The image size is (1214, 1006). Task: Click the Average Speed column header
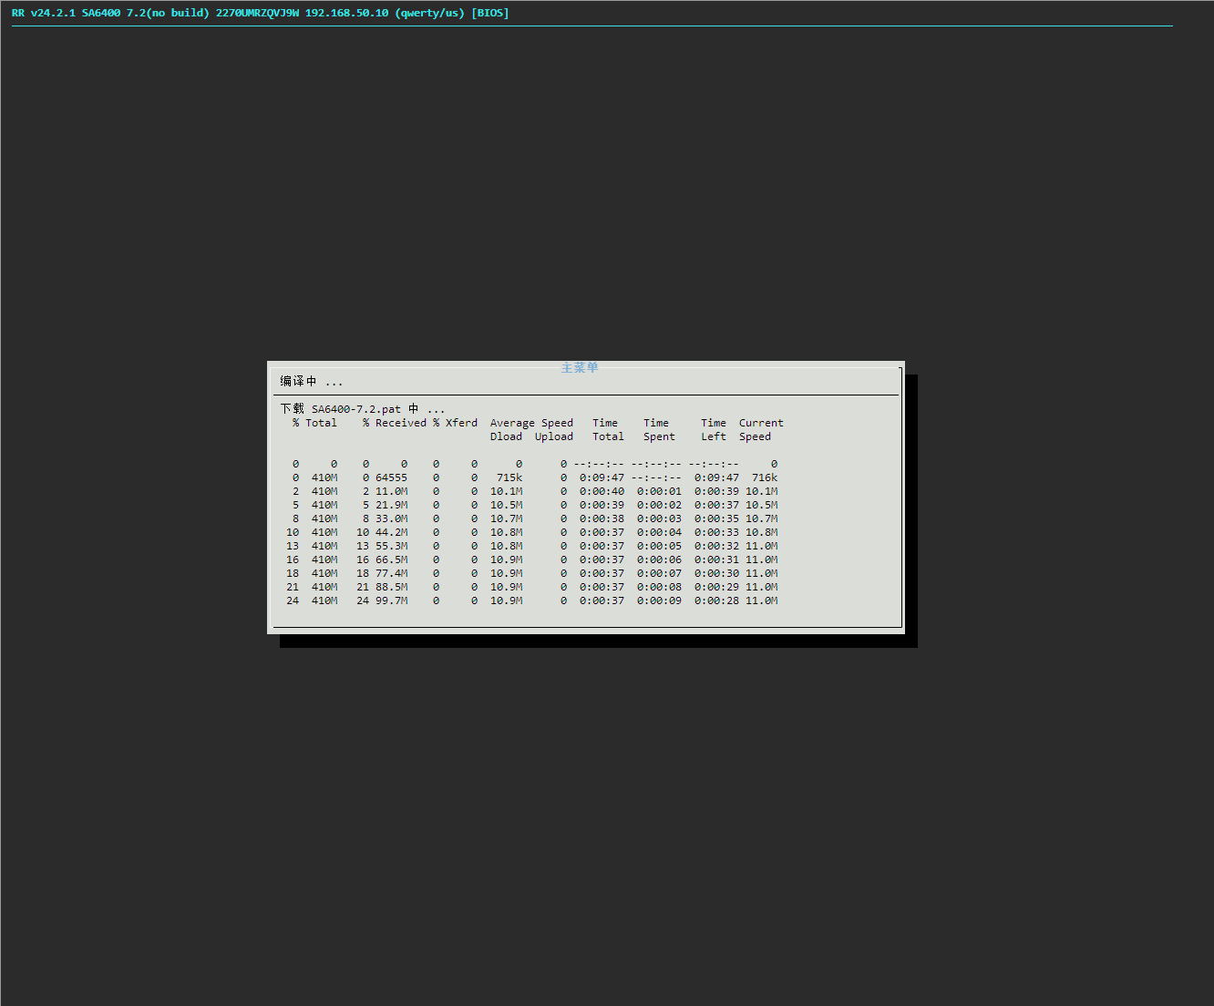[x=531, y=423]
